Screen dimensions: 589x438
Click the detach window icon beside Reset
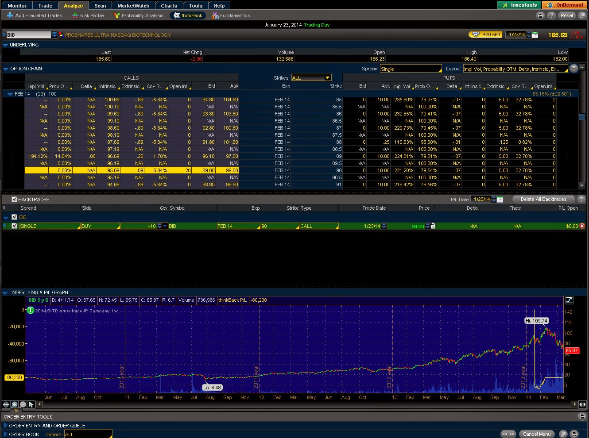pyautogui.click(x=582, y=15)
